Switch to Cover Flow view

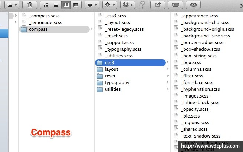(x=76, y=5)
